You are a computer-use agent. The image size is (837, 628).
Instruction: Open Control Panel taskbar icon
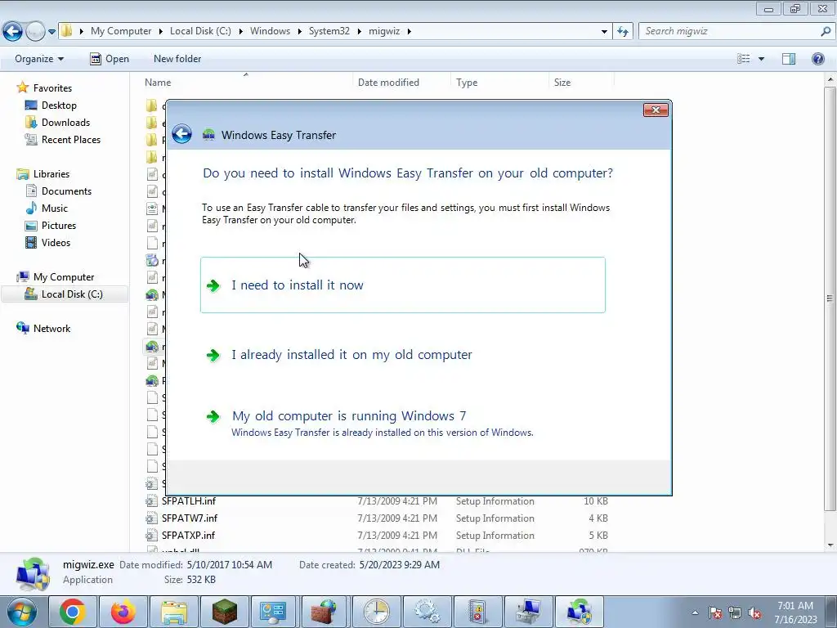pyautogui.click(x=274, y=612)
